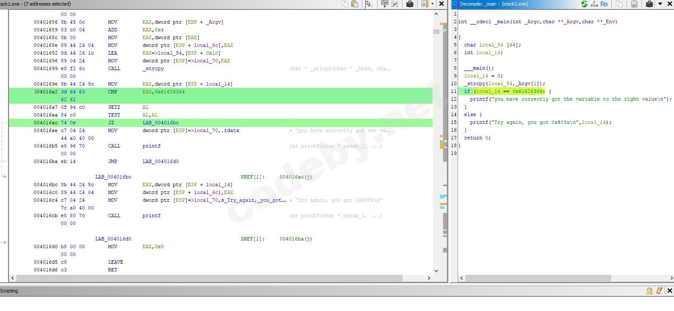Image resolution: width=674 pixels, height=311 pixels.
Task: Toggle the Decompiler read-only 'Ro' button
Action: 604,4
